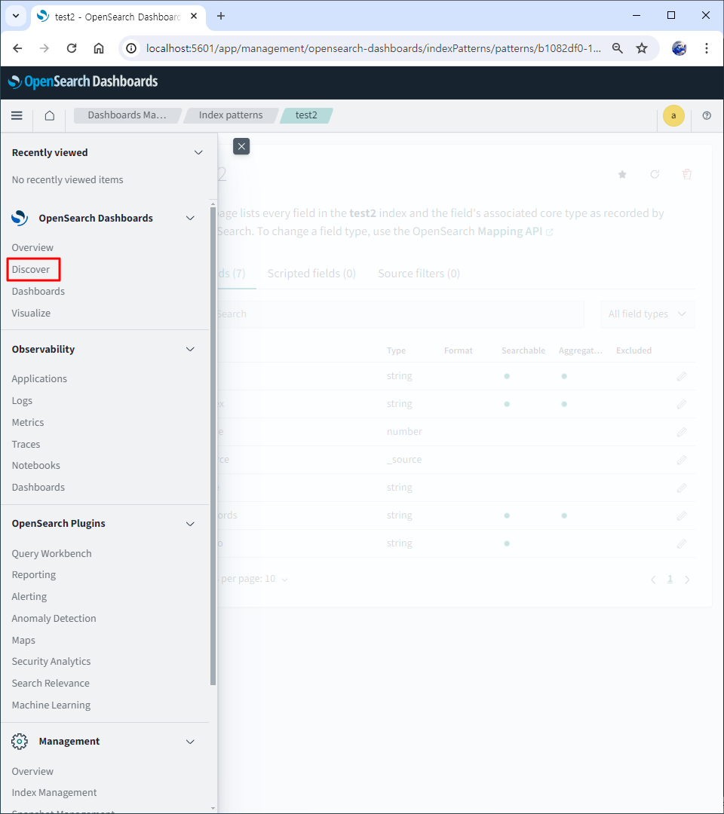
Task: Go to Home via house icon
Action: pyautogui.click(x=49, y=115)
